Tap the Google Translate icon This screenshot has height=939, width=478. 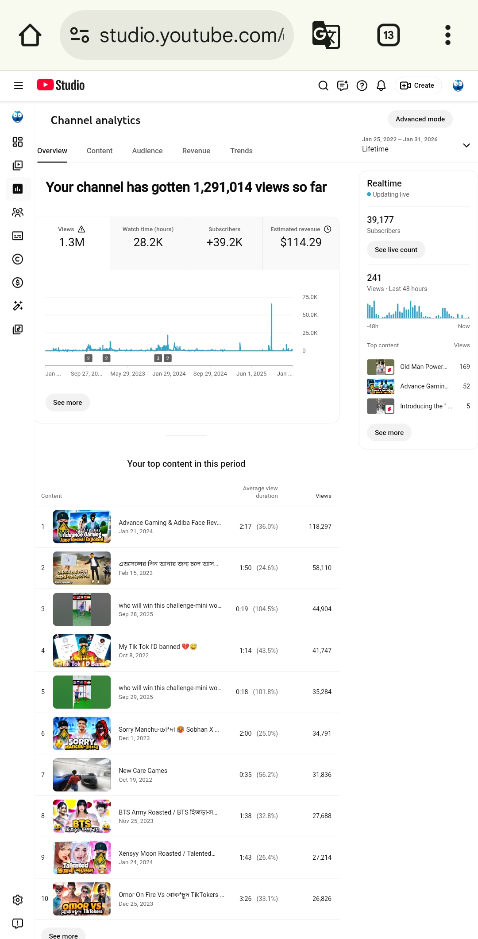pos(326,35)
